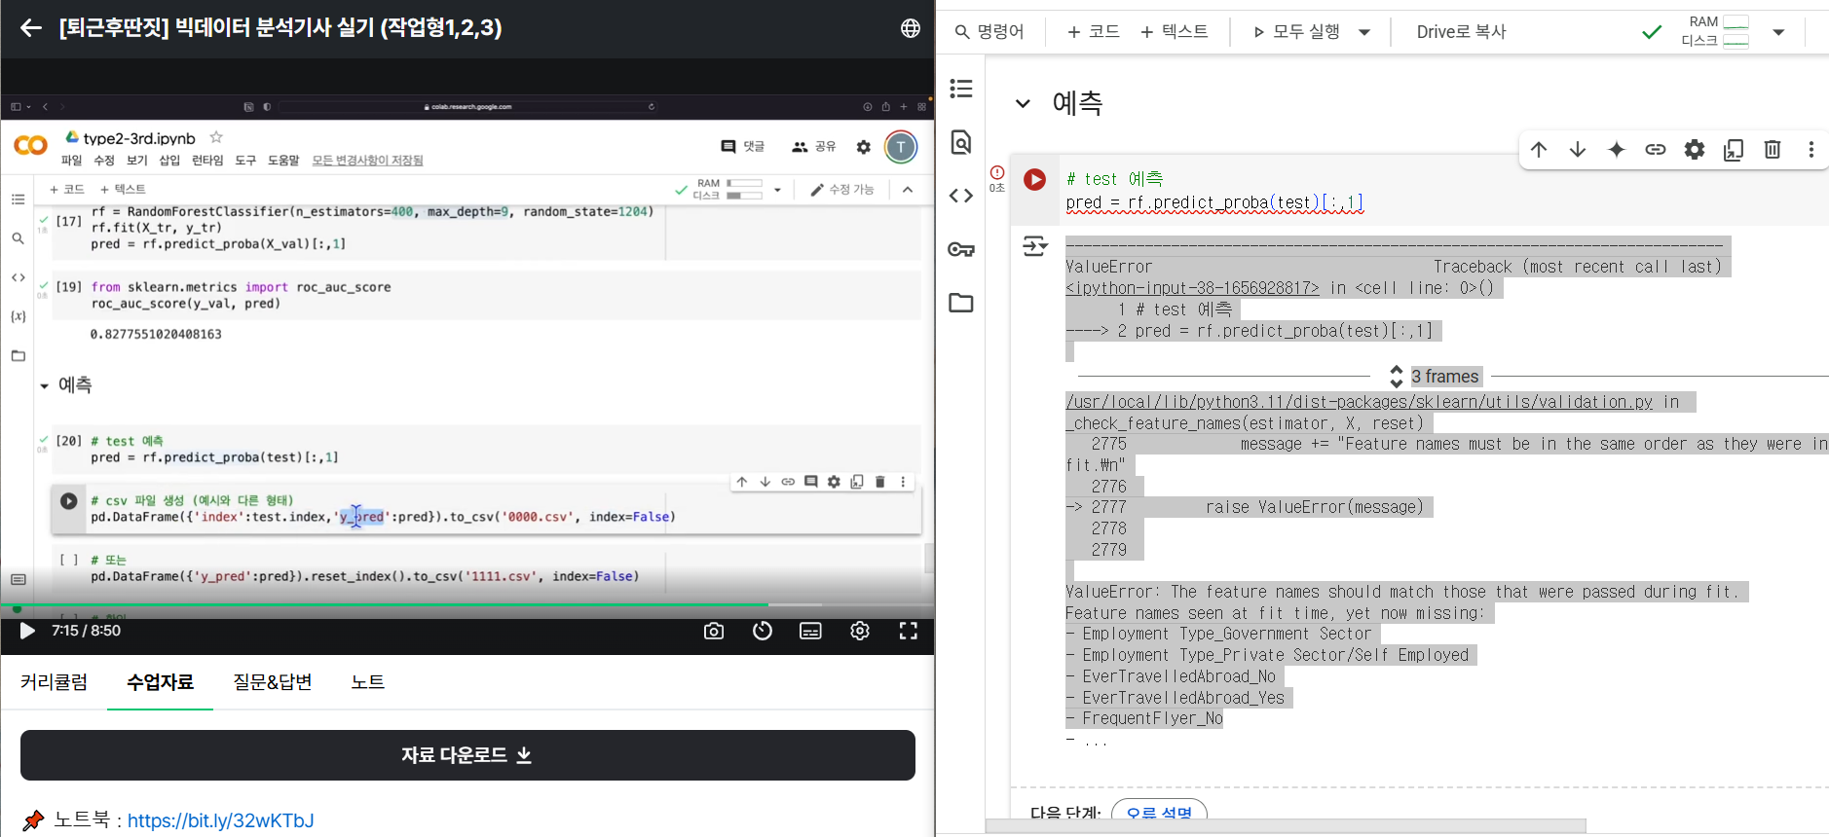Click Drive로 복사 in Colab toolbar
Image resolution: width=1829 pixels, height=837 pixels.
pyautogui.click(x=1461, y=32)
